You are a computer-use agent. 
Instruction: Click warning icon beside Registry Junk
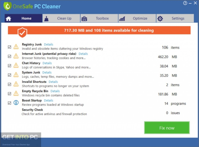(x=16, y=47)
